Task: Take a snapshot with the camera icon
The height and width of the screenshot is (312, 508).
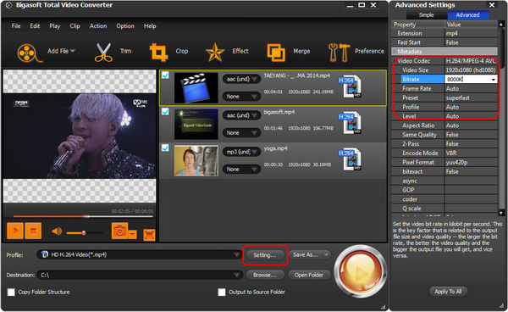Action: pyautogui.click(x=119, y=231)
